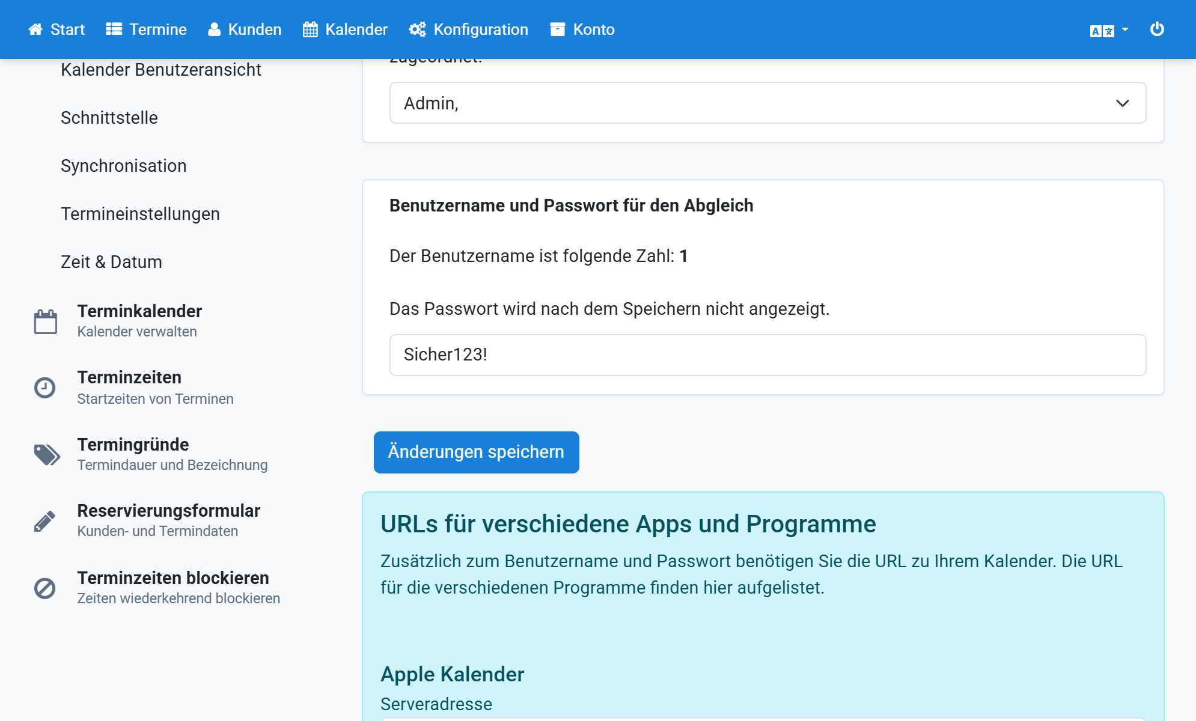The width and height of the screenshot is (1196, 721).
Task: Click the text 'Der Benutzername ist folgende Zahl: 1'
Action: coord(539,256)
